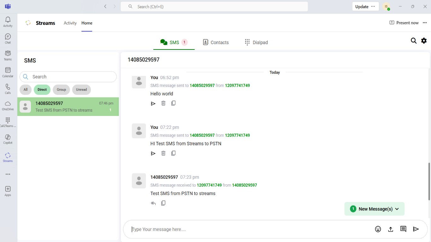Select Streams app in the sidebar
The image size is (431, 242).
tap(8, 157)
